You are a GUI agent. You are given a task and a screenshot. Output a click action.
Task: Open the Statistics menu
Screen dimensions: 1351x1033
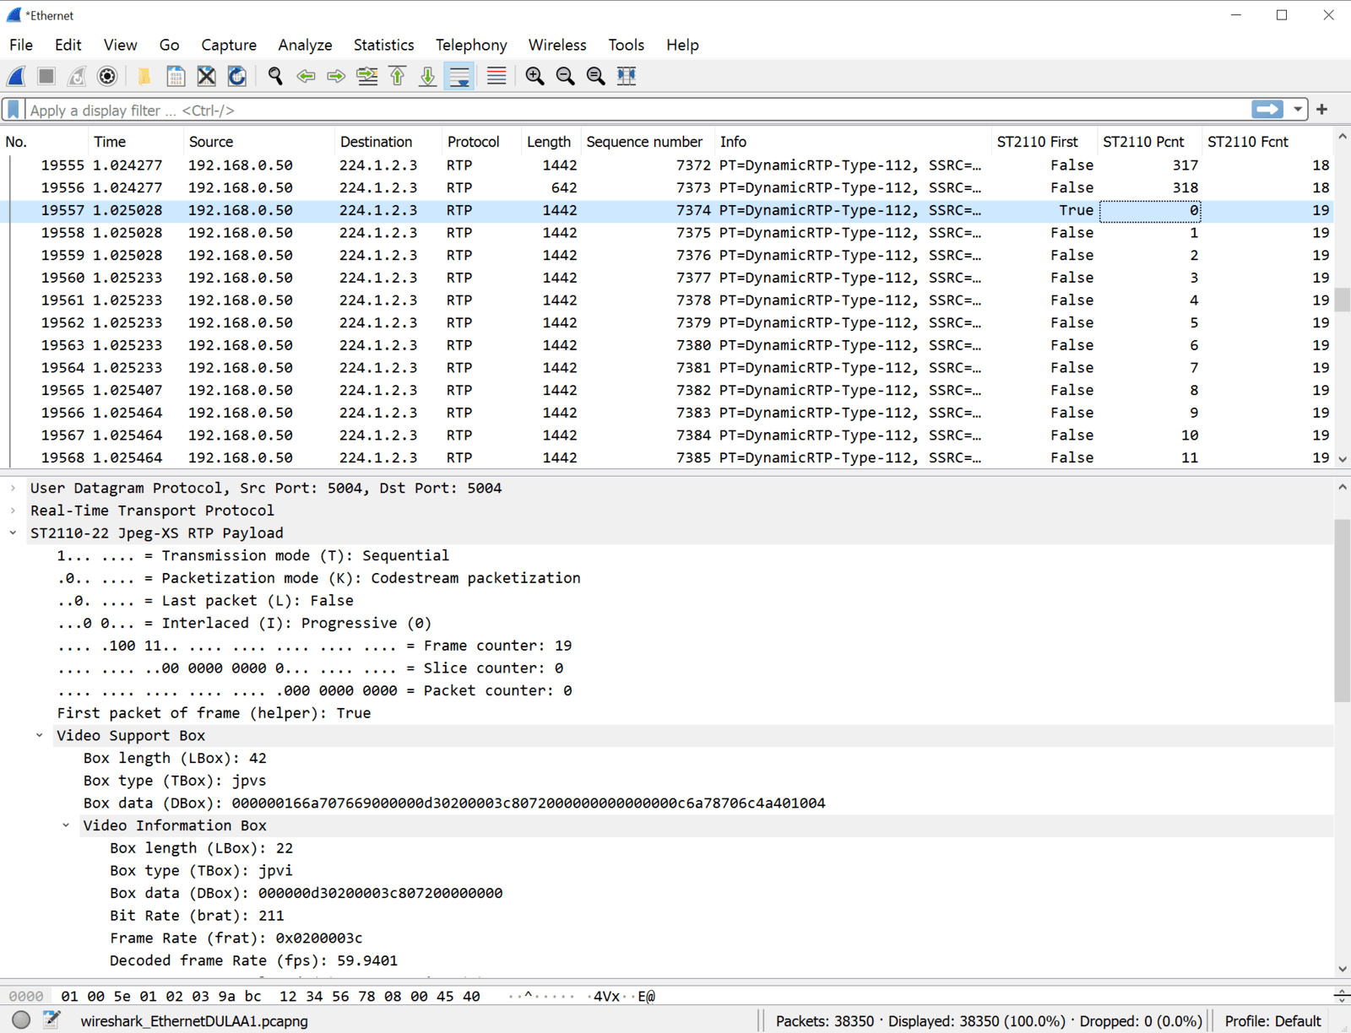(383, 45)
